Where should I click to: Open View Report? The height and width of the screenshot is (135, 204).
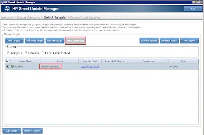pos(189,41)
